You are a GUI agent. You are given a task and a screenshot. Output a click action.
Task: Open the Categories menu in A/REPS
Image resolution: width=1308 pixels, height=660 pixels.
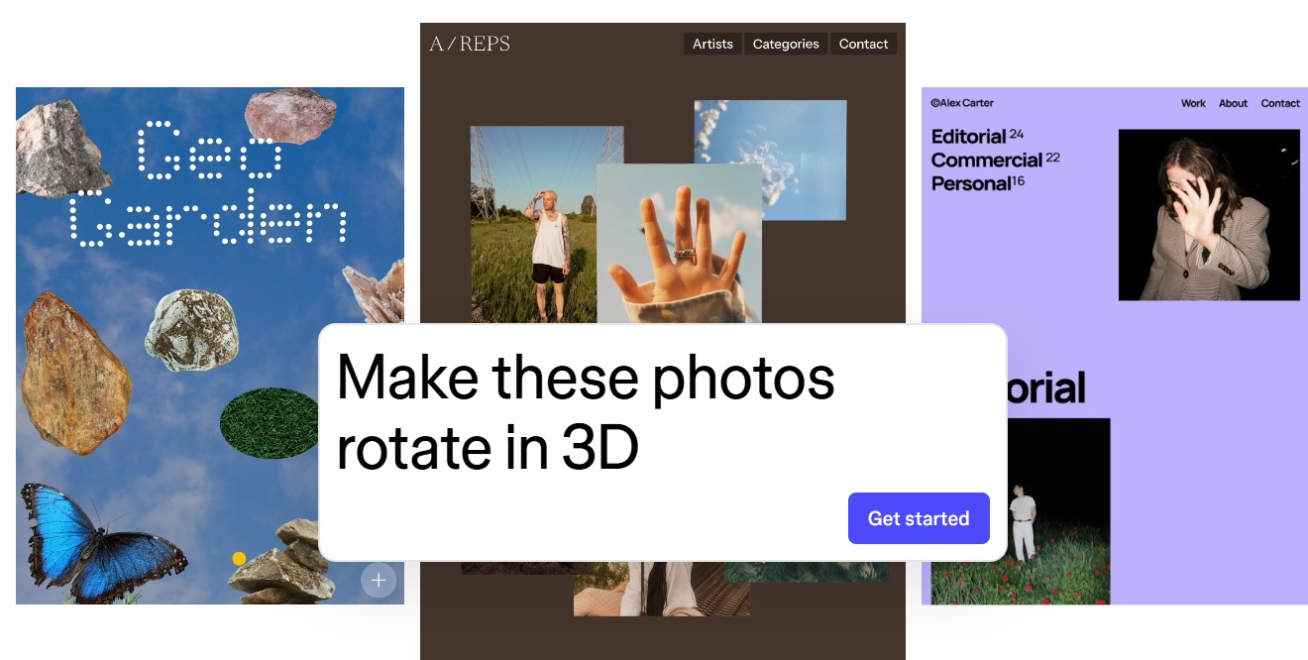(786, 44)
